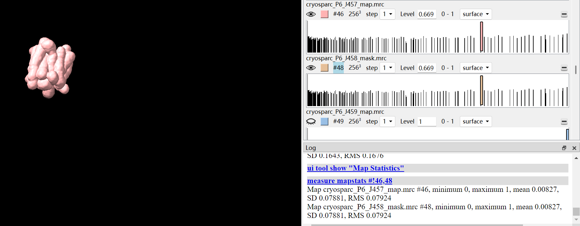Click blue color swatch of map #49
This screenshot has width=580, height=226.
click(324, 122)
